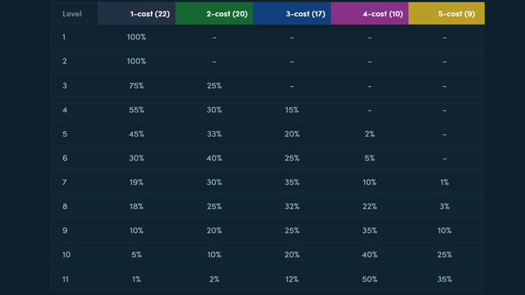Click the purple 4-cost (10) header

point(381,14)
